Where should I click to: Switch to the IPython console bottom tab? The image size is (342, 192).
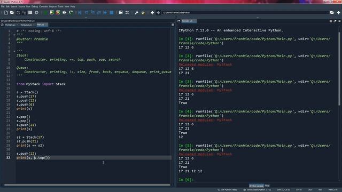pos(256,186)
